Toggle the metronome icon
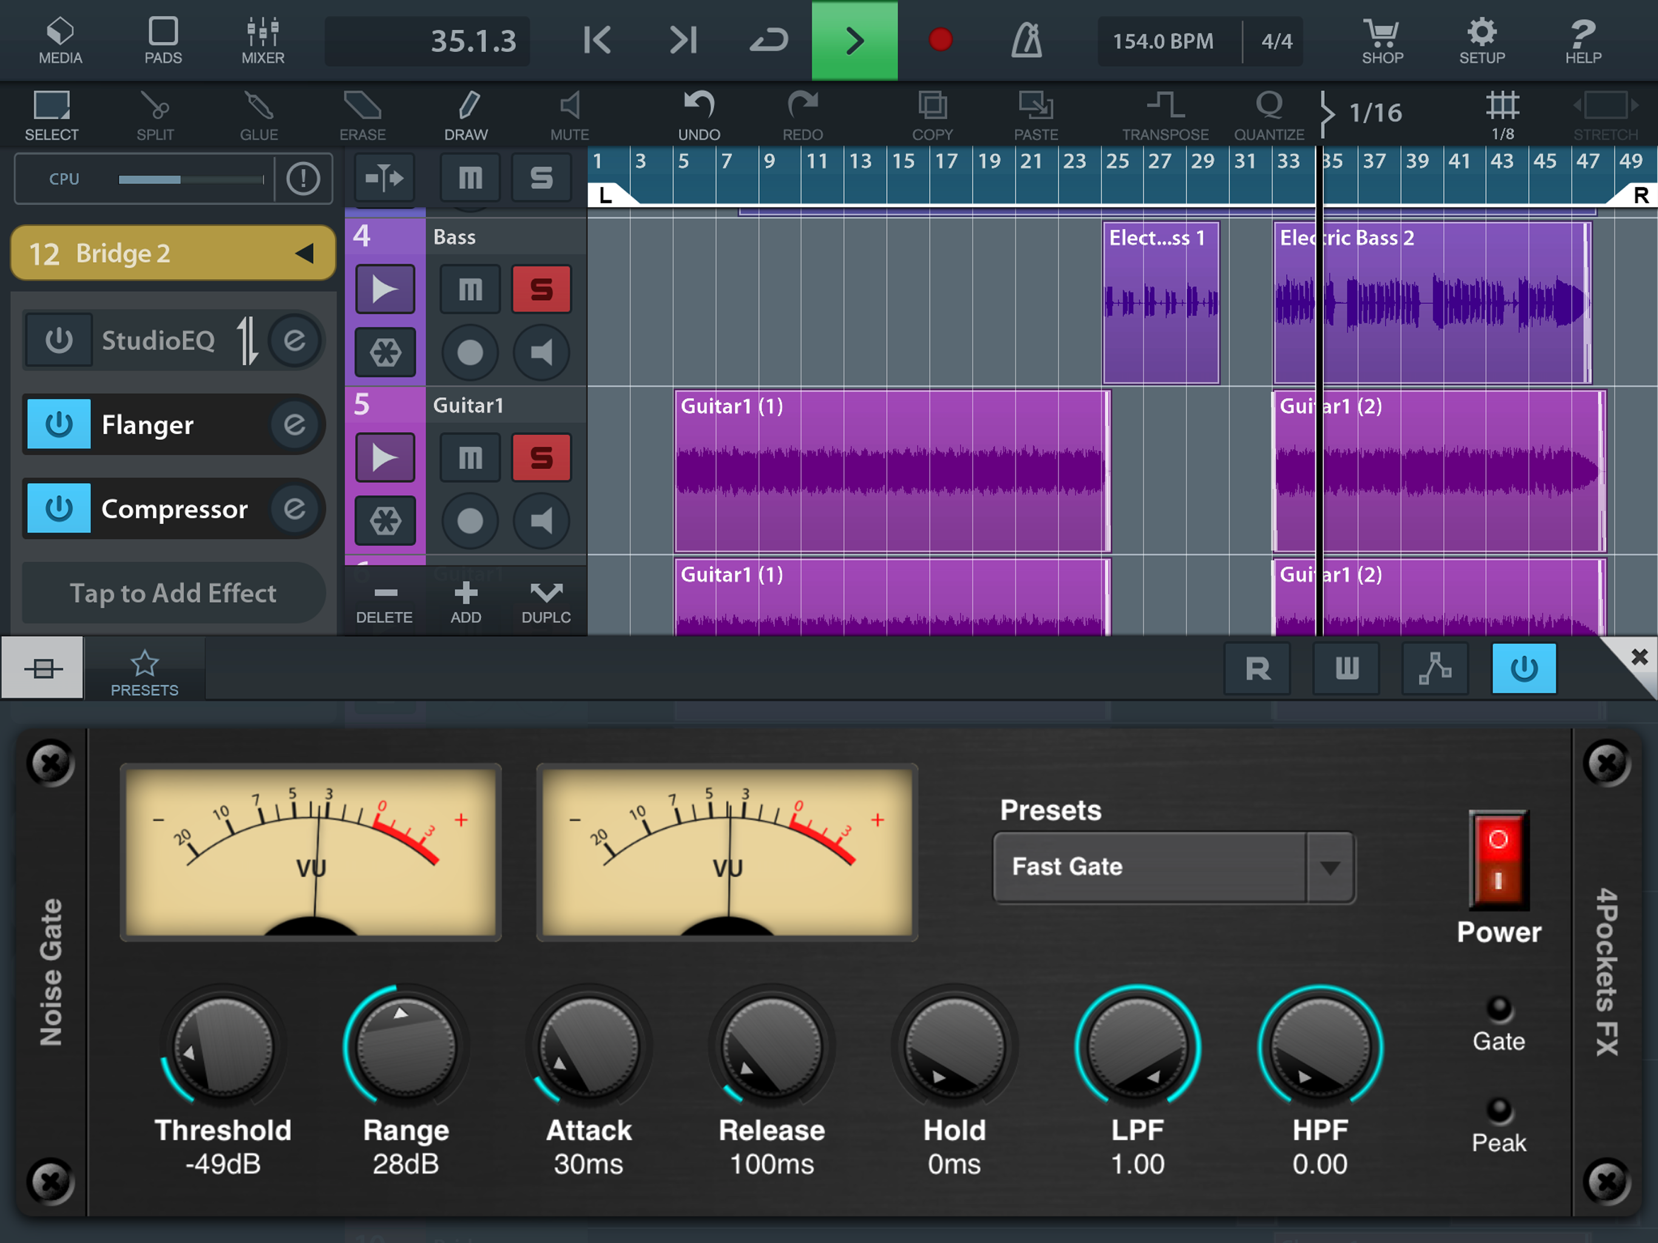Image resolution: width=1658 pixels, height=1243 pixels. [x=1026, y=41]
